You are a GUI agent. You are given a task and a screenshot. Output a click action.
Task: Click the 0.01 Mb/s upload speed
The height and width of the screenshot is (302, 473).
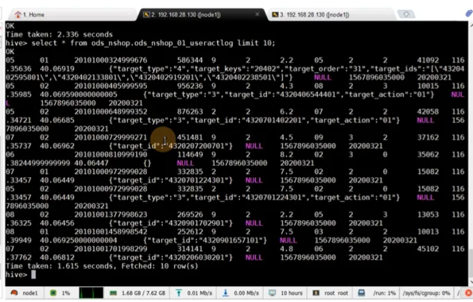[200, 293]
